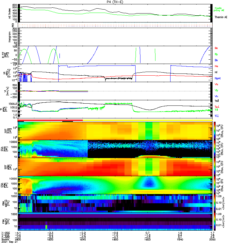Click the "AE Index" y-axis label

10,13
